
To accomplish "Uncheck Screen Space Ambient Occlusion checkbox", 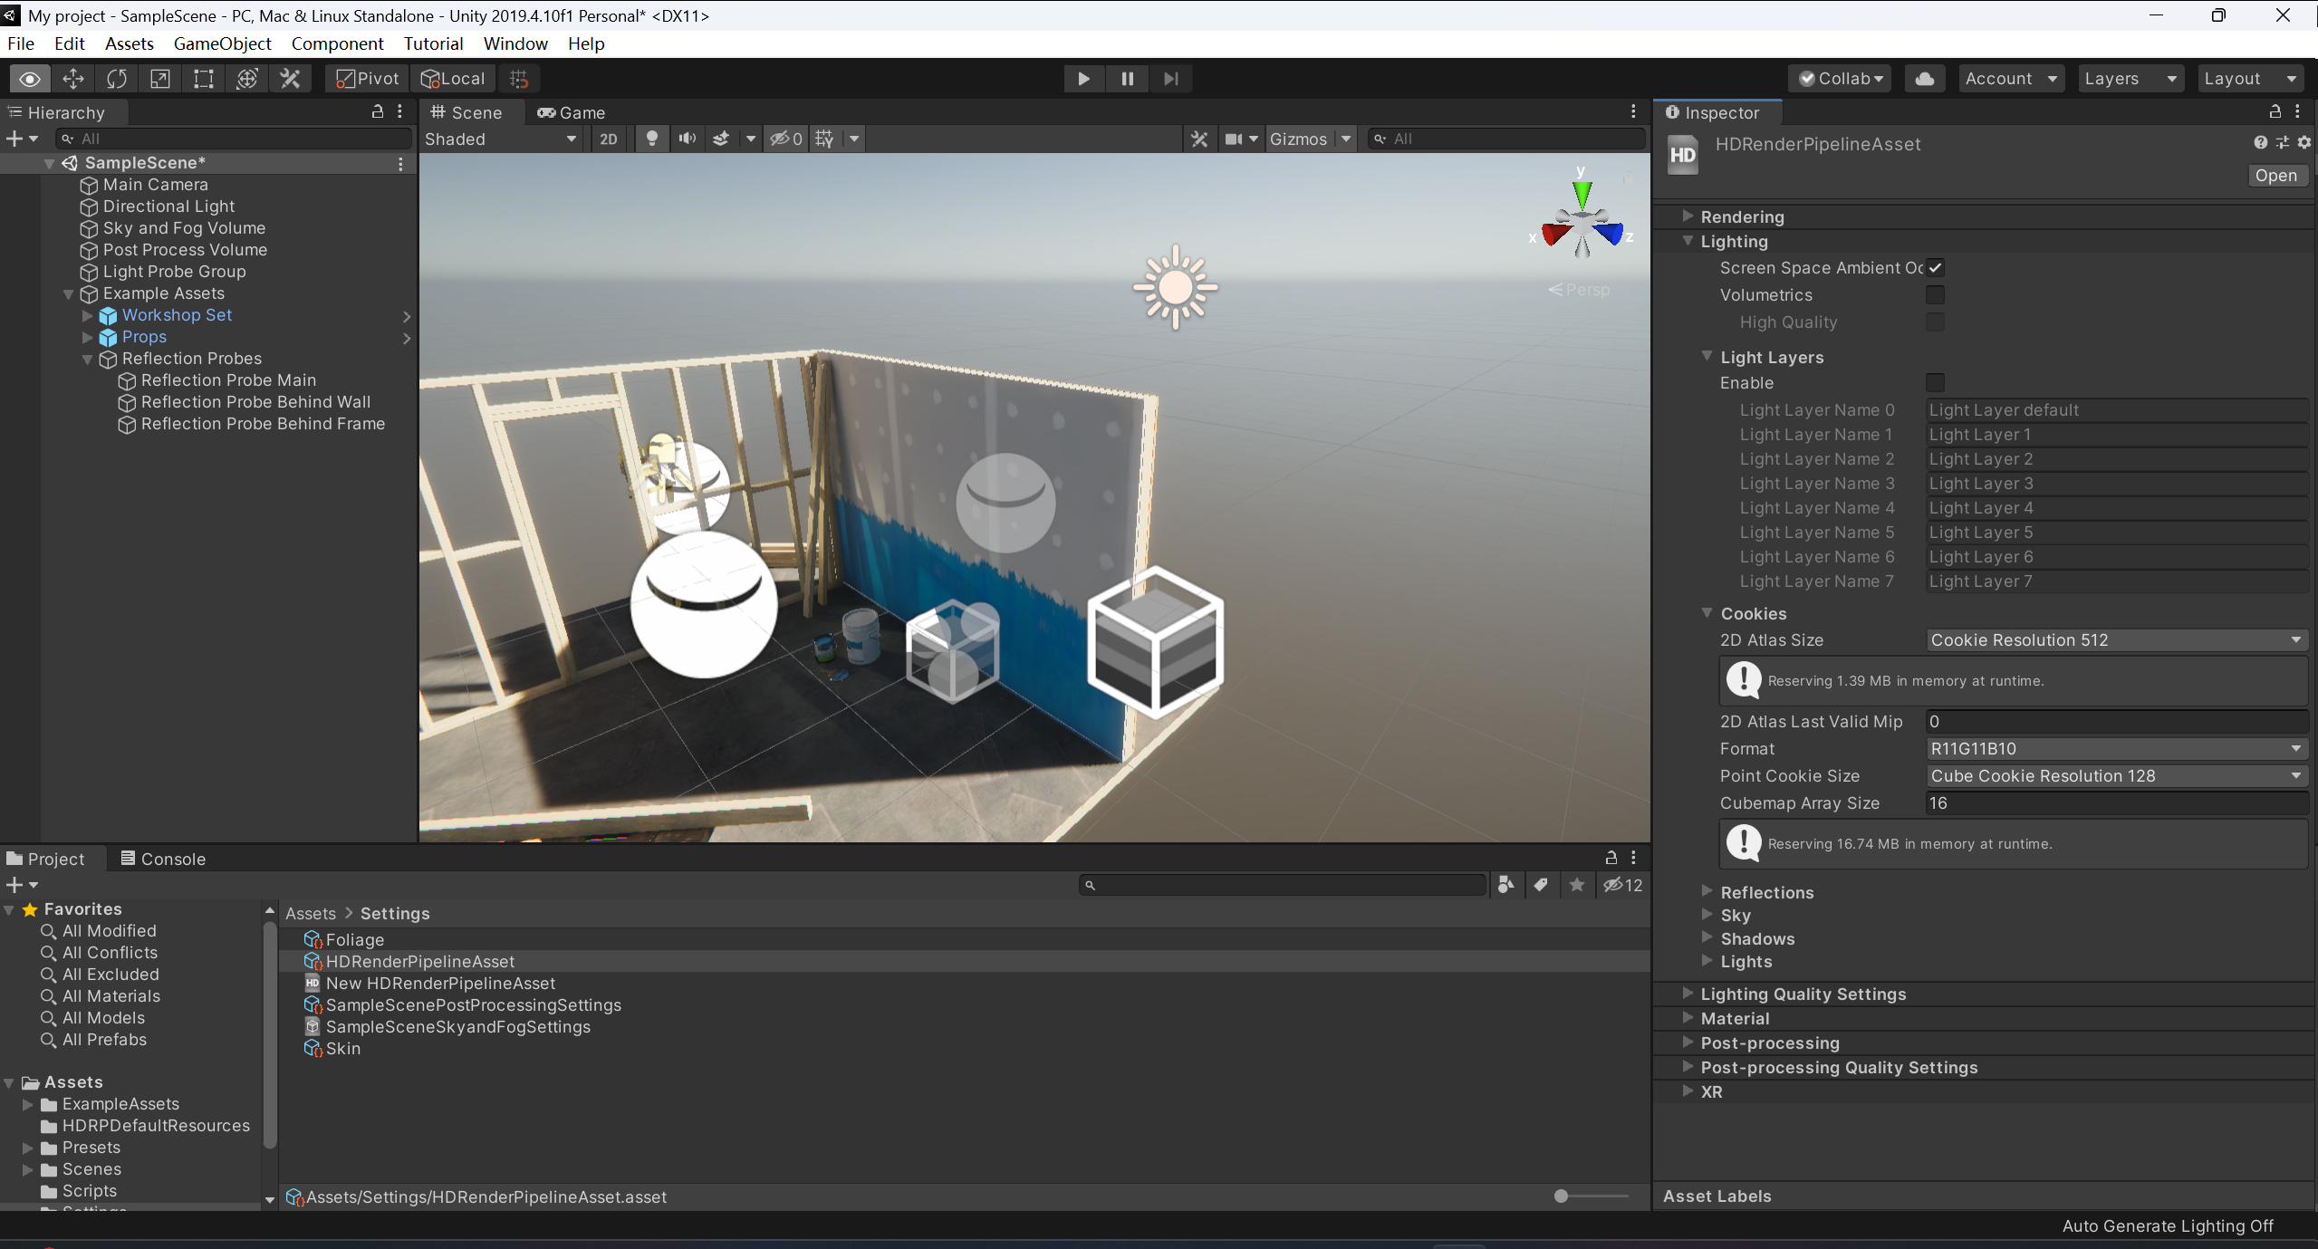I will coord(1935,268).
